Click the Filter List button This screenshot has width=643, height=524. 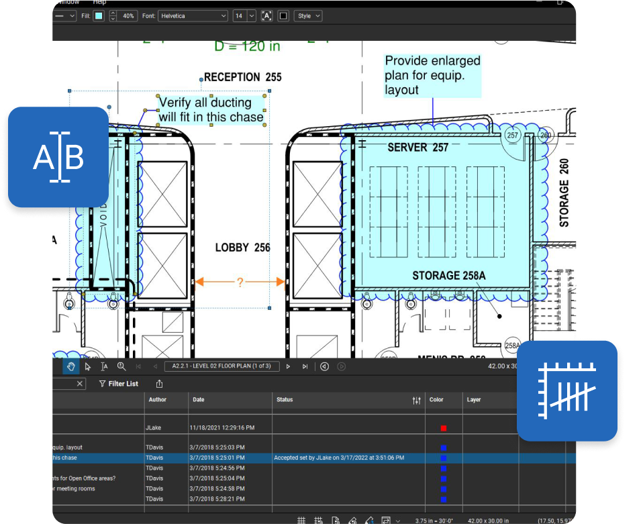pyautogui.click(x=119, y=384)
